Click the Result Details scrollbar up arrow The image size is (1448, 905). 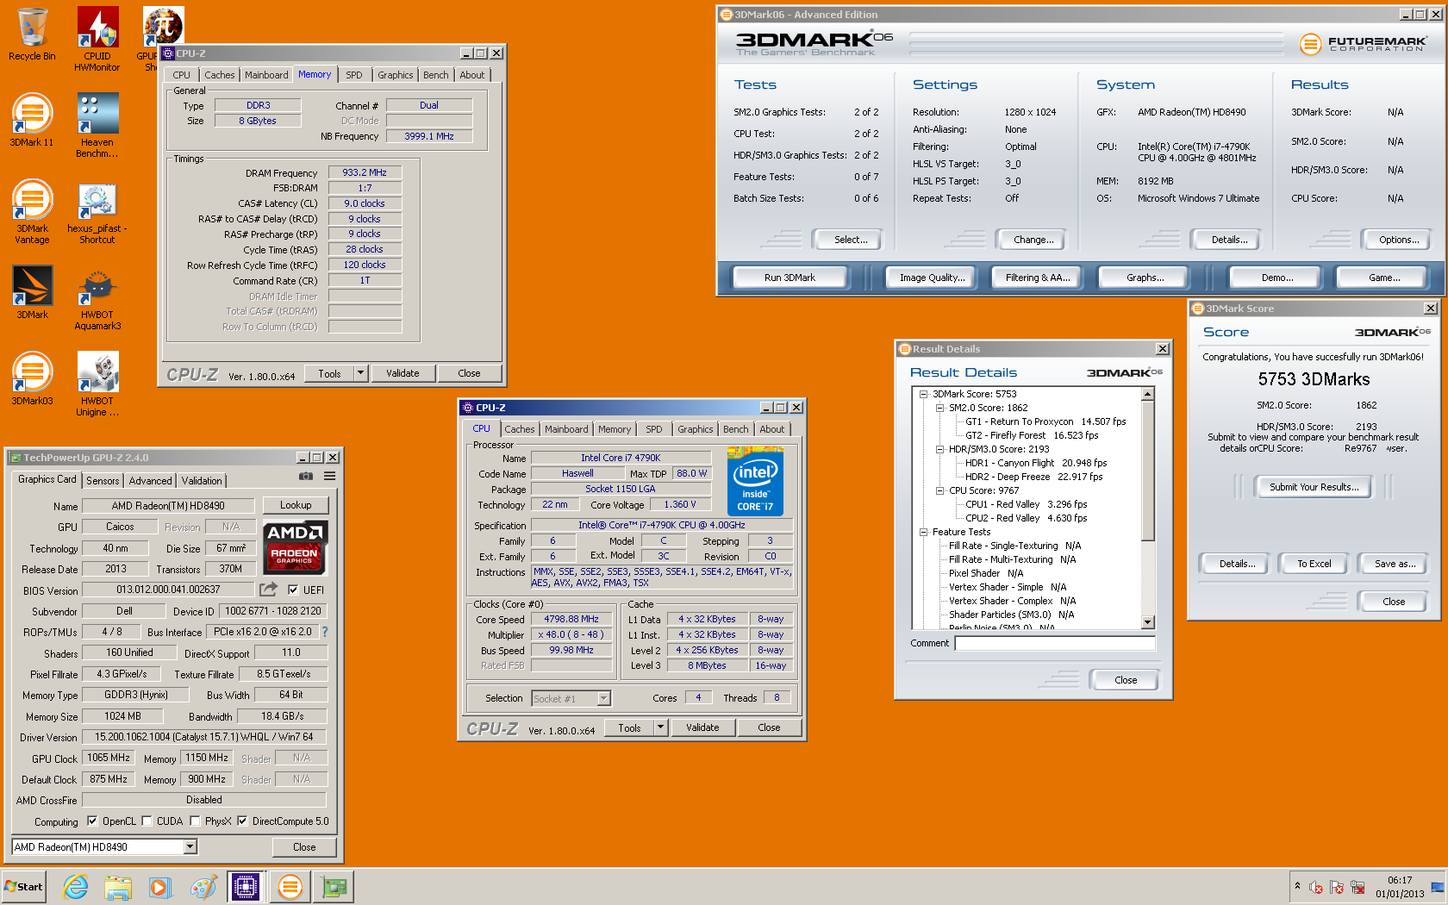(x=1147, y=394)
